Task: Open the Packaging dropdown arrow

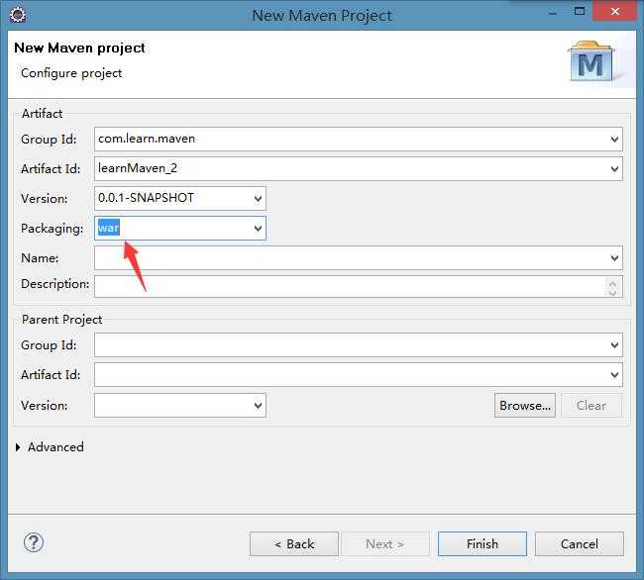Action: click(258, 229)
